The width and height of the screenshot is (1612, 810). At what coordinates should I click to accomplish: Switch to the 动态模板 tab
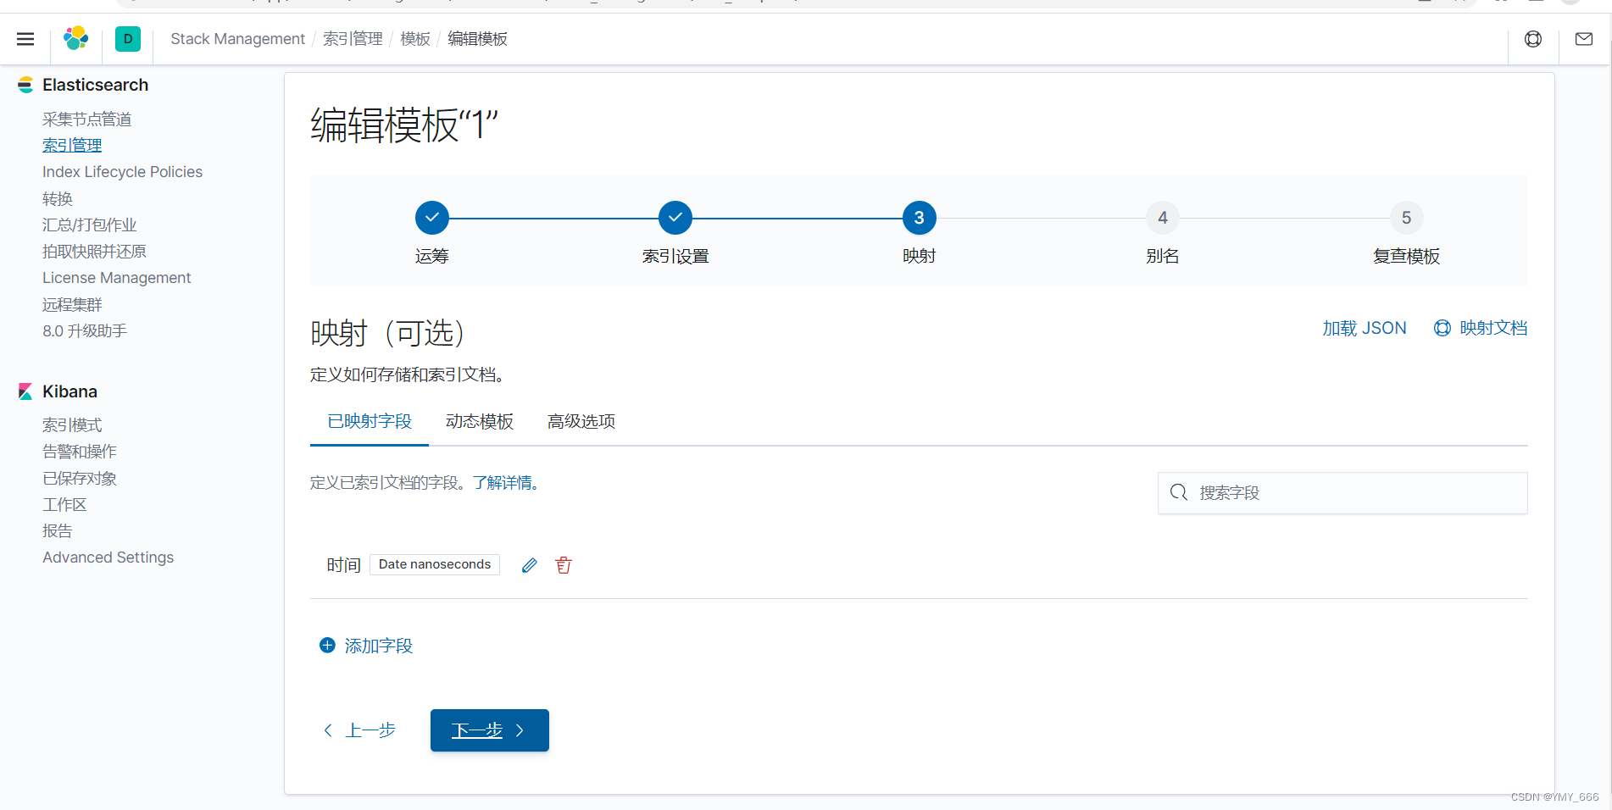click(480, 421)
